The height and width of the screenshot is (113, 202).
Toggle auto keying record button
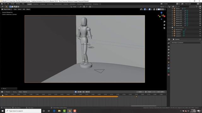click(x=76, y=92)
